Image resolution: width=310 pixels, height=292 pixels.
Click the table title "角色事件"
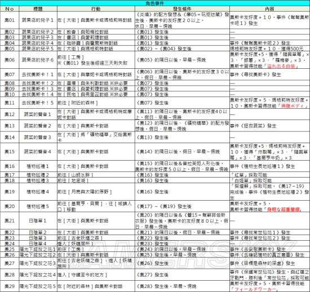[155, 3]
